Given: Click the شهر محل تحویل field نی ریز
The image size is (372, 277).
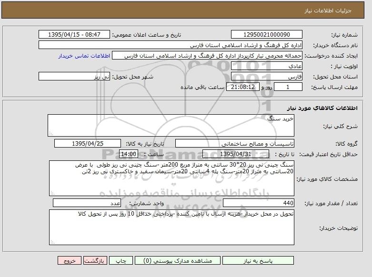Looking at the screenshot, I should [x=74, y=76].
